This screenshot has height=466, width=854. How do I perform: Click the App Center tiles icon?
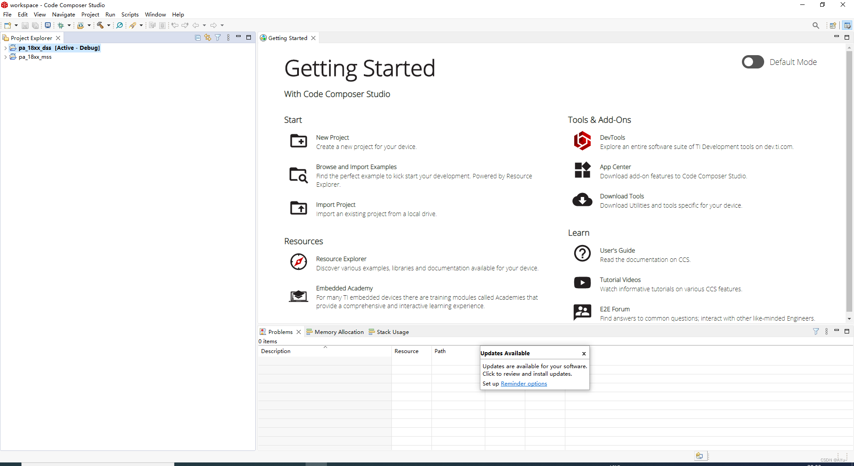582,170
